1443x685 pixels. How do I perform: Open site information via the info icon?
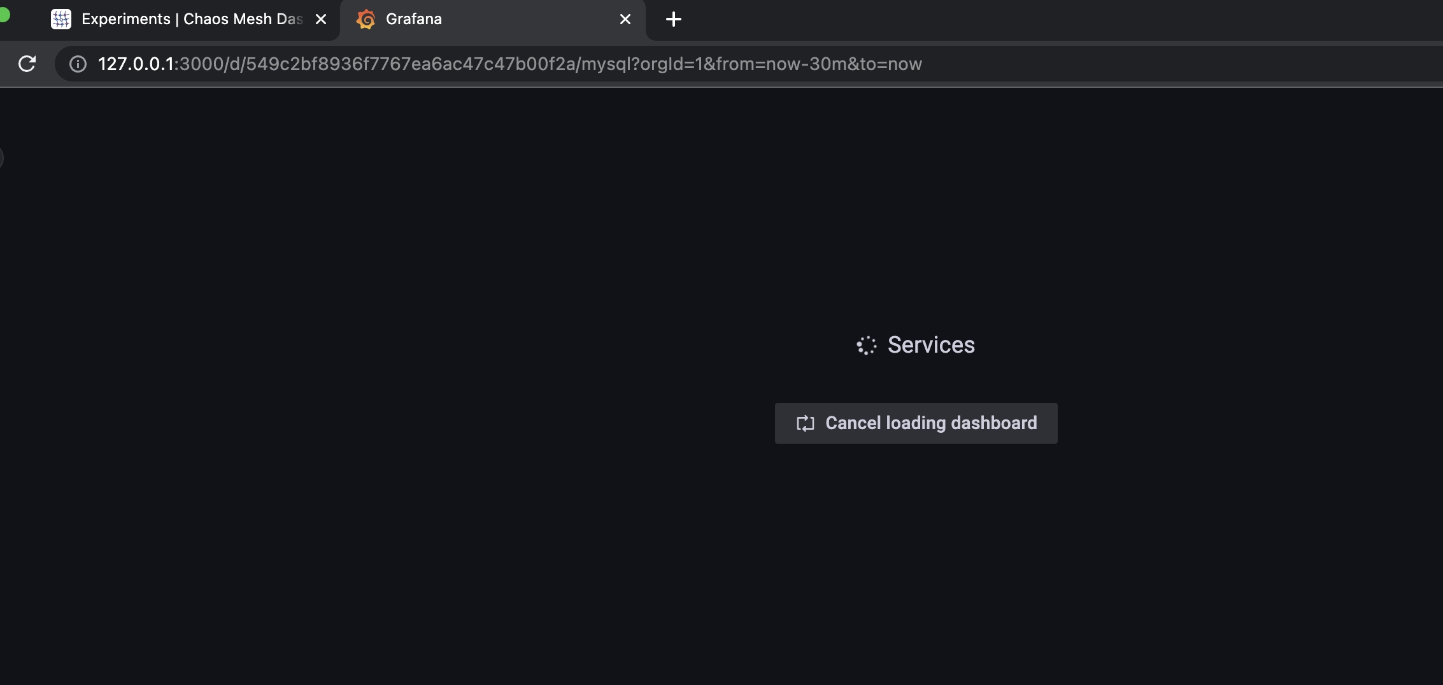click(77, 64)
